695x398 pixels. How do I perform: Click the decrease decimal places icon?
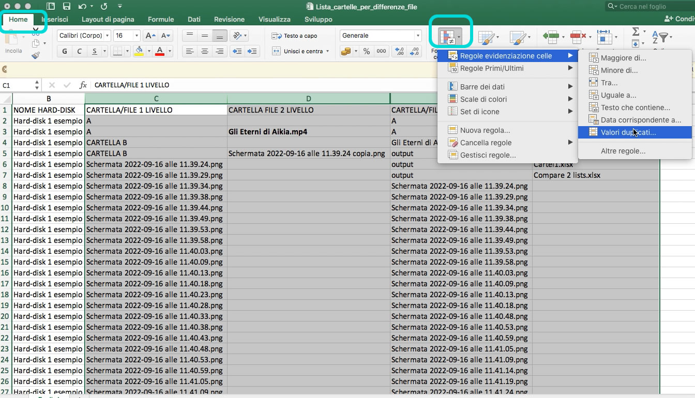(415, 51)
